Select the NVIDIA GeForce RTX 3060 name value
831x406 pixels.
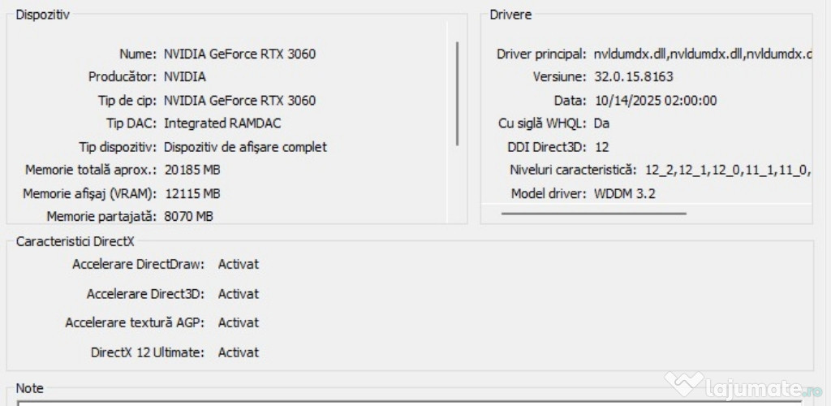(x=239, y=54)
